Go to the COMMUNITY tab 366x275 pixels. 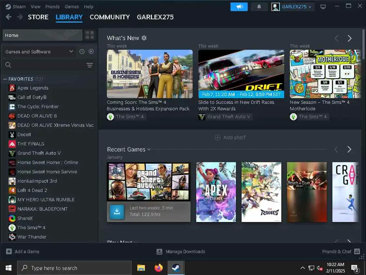110,17
